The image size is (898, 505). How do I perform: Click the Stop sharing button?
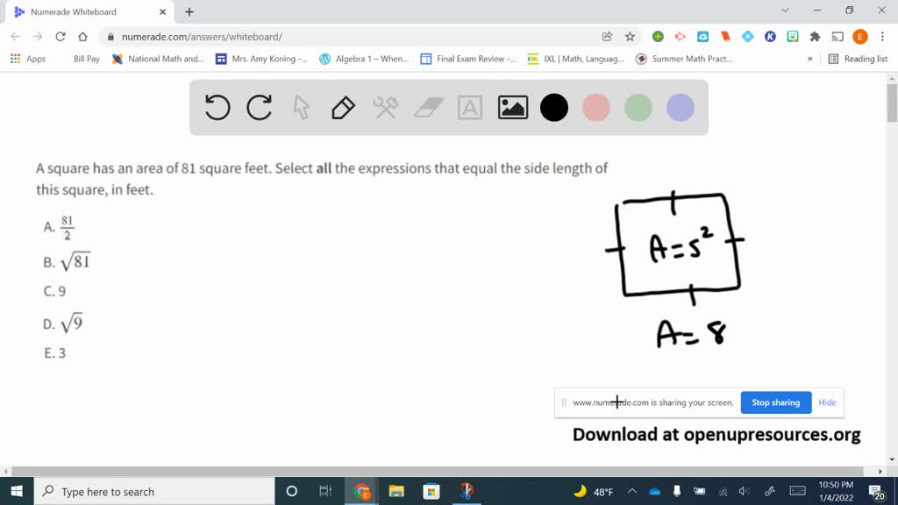(775, 402)
